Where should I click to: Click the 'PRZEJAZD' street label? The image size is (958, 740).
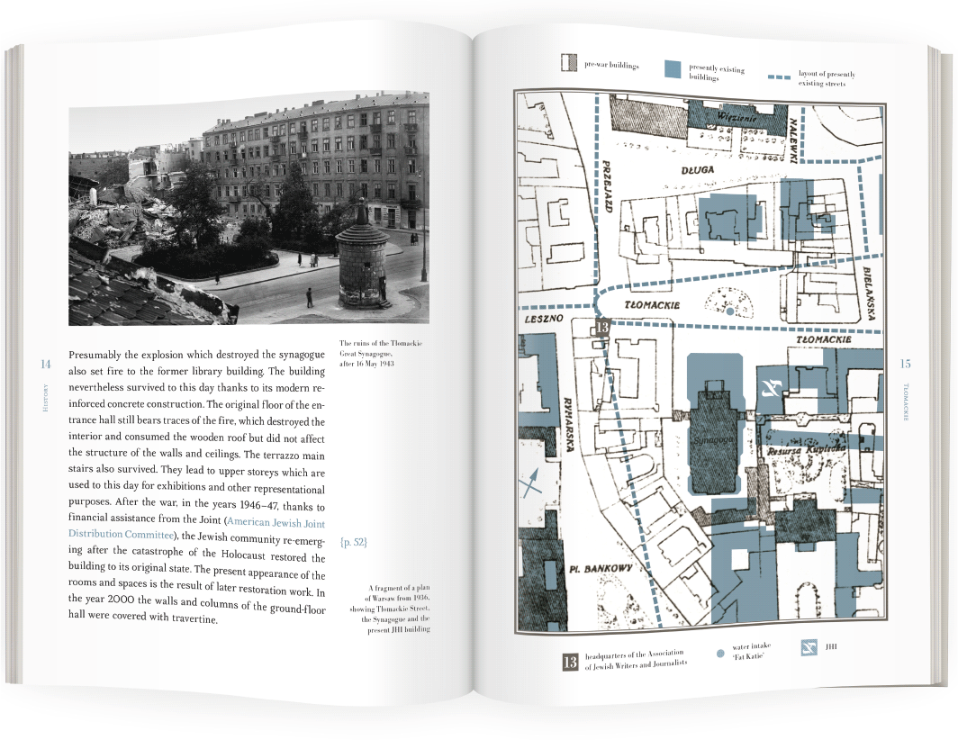click(607, 185)
